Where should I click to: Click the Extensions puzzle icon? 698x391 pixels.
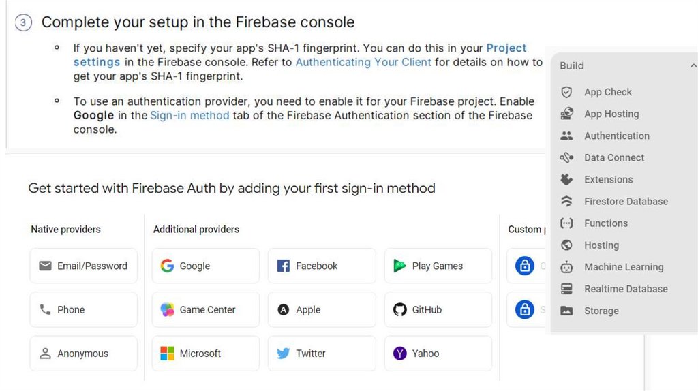pyautogui.click(x=566, y=179)
